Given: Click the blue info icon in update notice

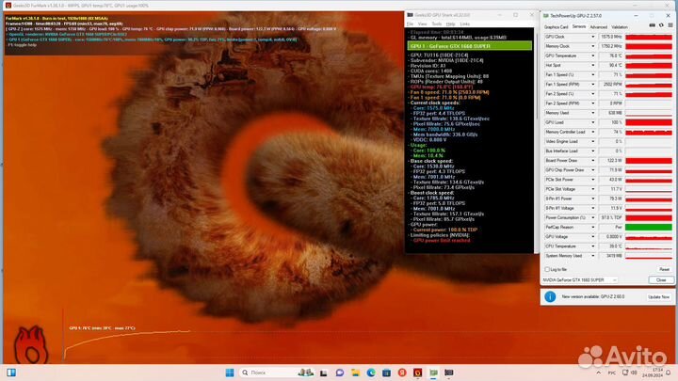Looking at the screenshot, I should pos(548,296).
